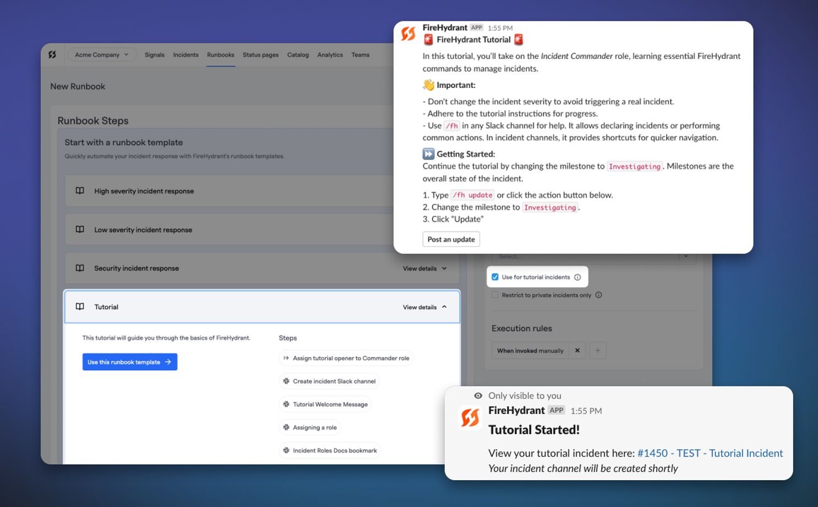
Task: Click Use this runbook template button
Action: [130, 362]
